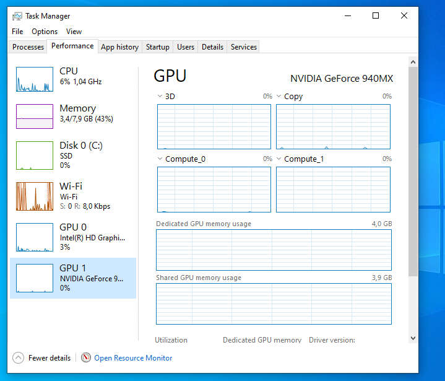Open the Copy engine graph dropdown
Image resolution: width=445 pixels, height=381 pixels.
pyautogui.click(x=279, y=97)
